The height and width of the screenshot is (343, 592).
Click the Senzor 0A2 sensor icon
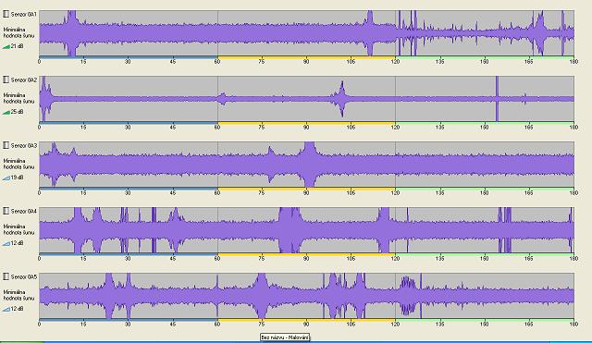point(6,80)
